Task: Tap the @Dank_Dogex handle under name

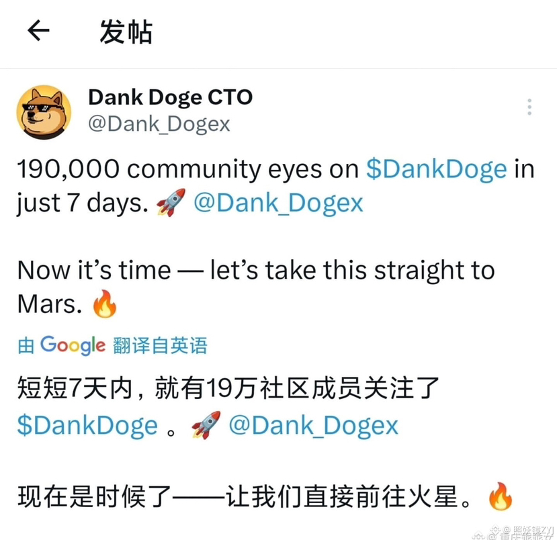Action: [x=159, y=124]
